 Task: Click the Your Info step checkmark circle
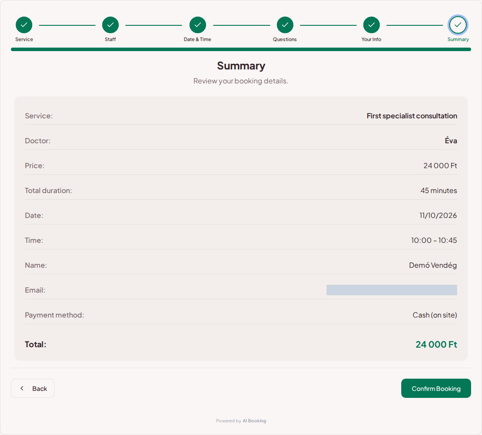point(372,25)
